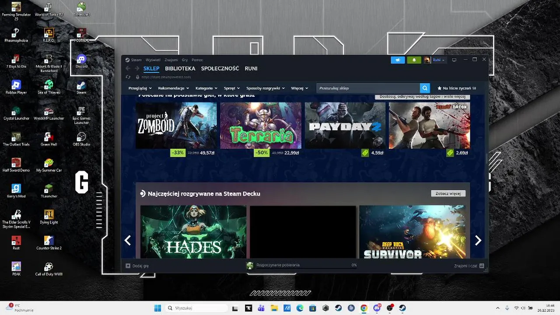Image resolution: width=560 pixels, height=315 pixels.
Task: Click the Dostosuj, odkrywaj według tagów button
Action: coord(422,97)
